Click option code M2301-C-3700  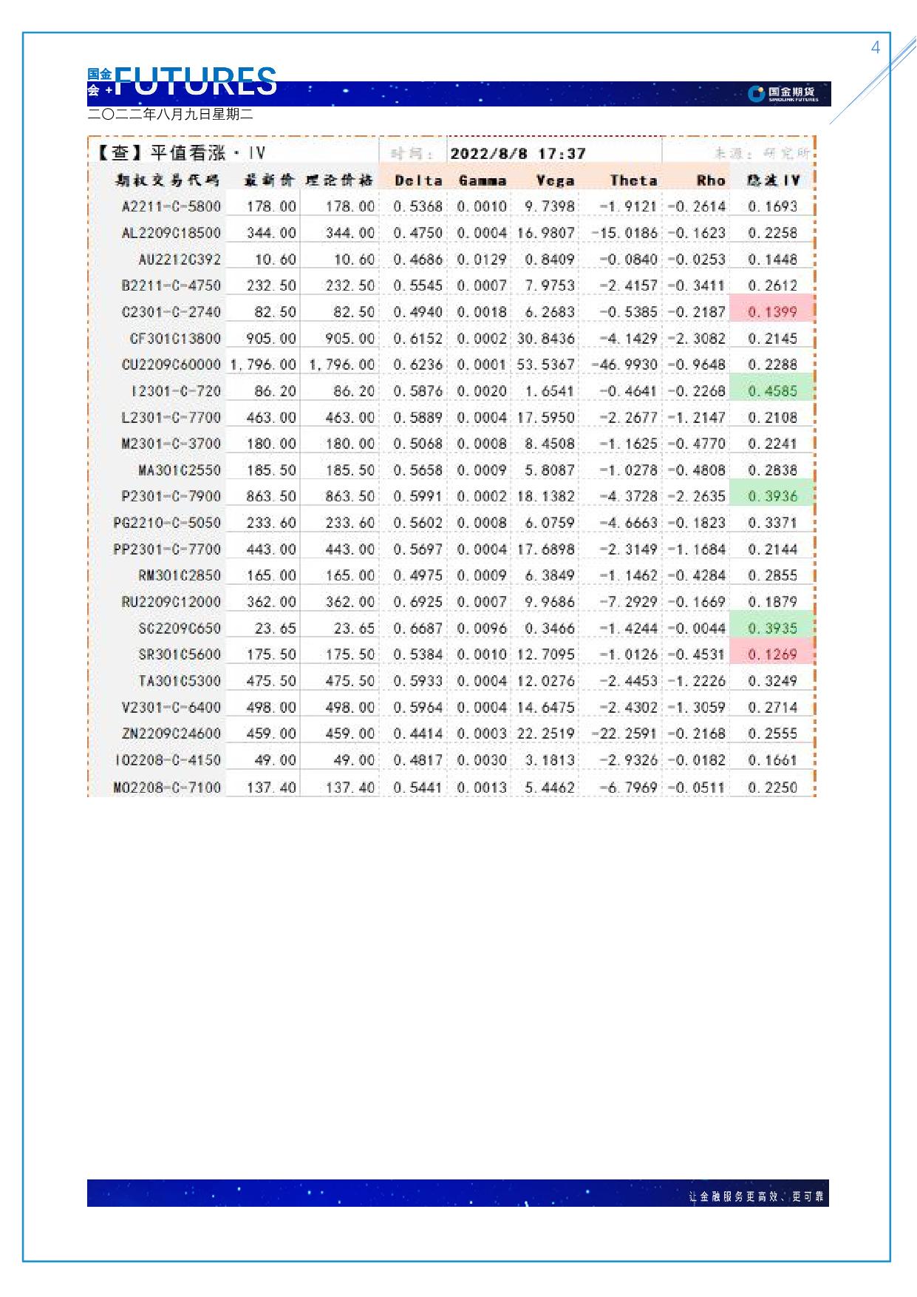tap(171, 444)
